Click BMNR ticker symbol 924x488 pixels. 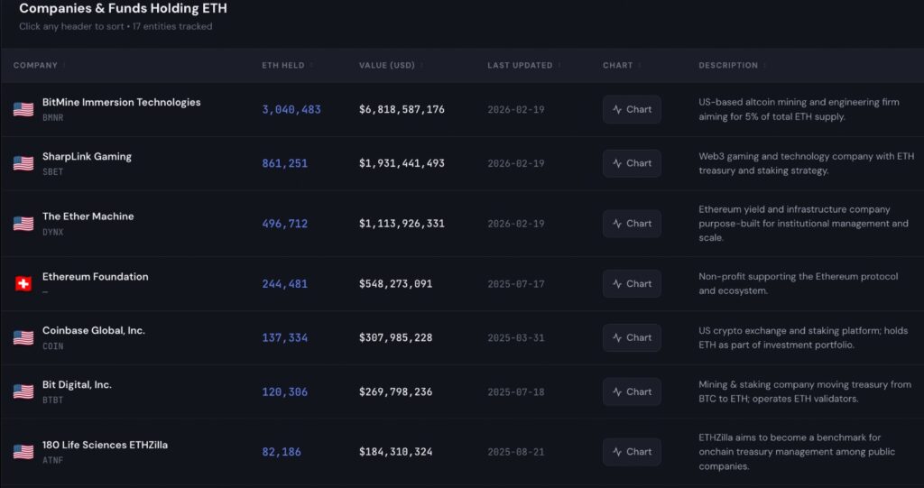tap(53, 118)
